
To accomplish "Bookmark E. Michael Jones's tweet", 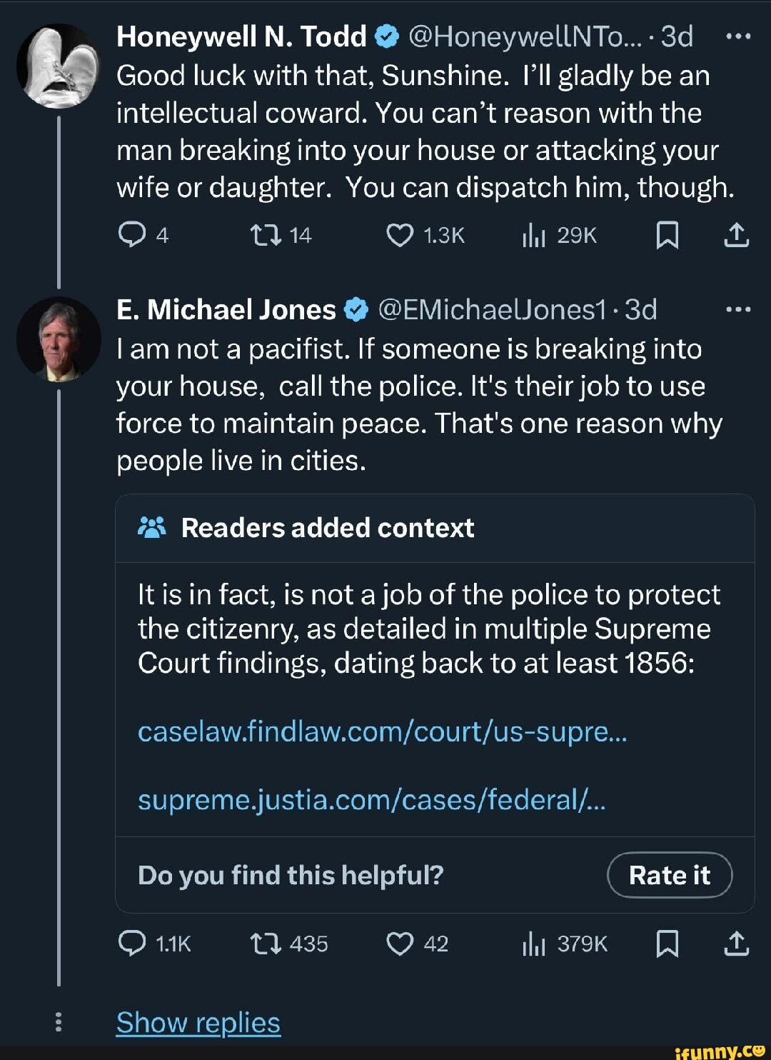I will (x=667, y=944).
